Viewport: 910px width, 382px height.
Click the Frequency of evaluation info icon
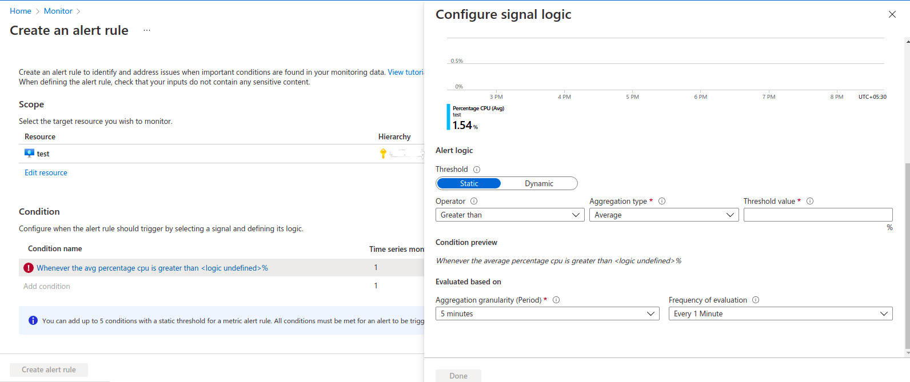click(x=756, y=300)
